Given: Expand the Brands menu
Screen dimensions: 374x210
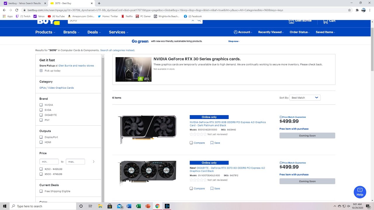Looking at the screenshot, I should (71, 32).
